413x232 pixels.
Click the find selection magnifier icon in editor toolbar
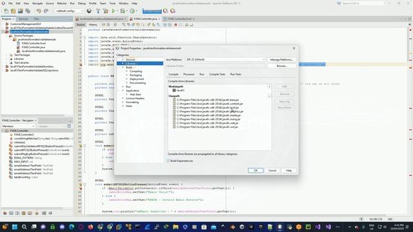[124, 24]
